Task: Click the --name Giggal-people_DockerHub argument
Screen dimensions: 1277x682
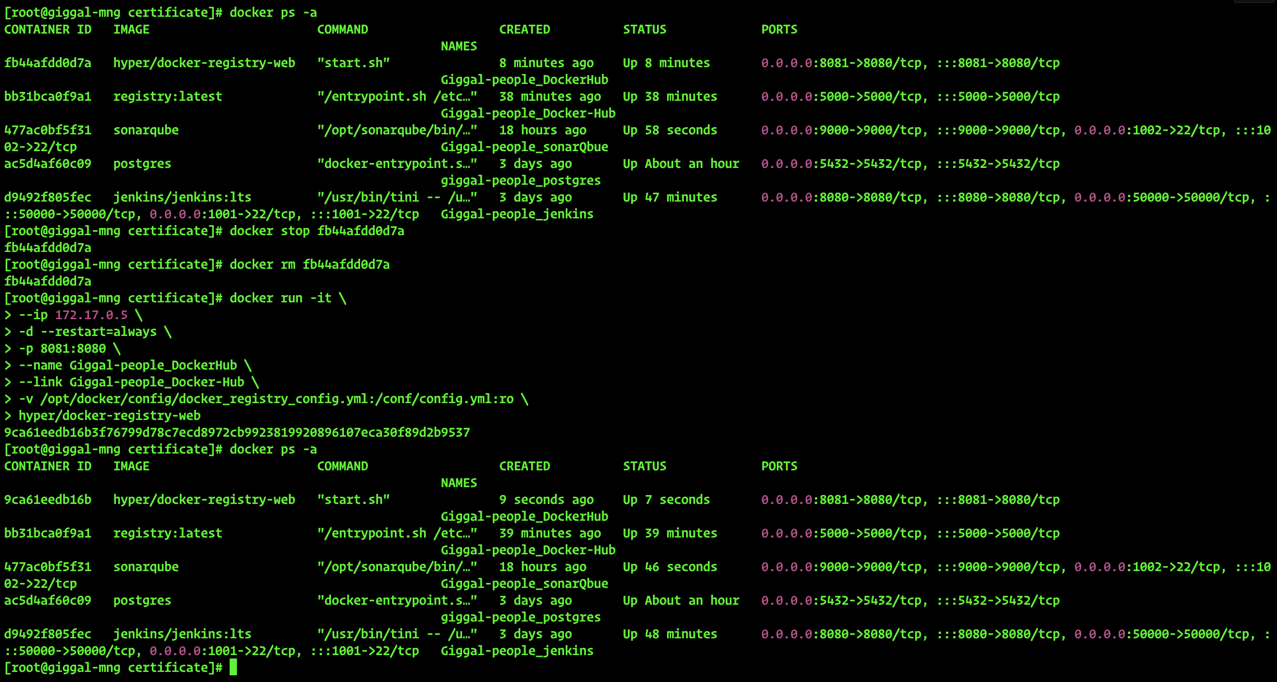Action: (128, 365)
